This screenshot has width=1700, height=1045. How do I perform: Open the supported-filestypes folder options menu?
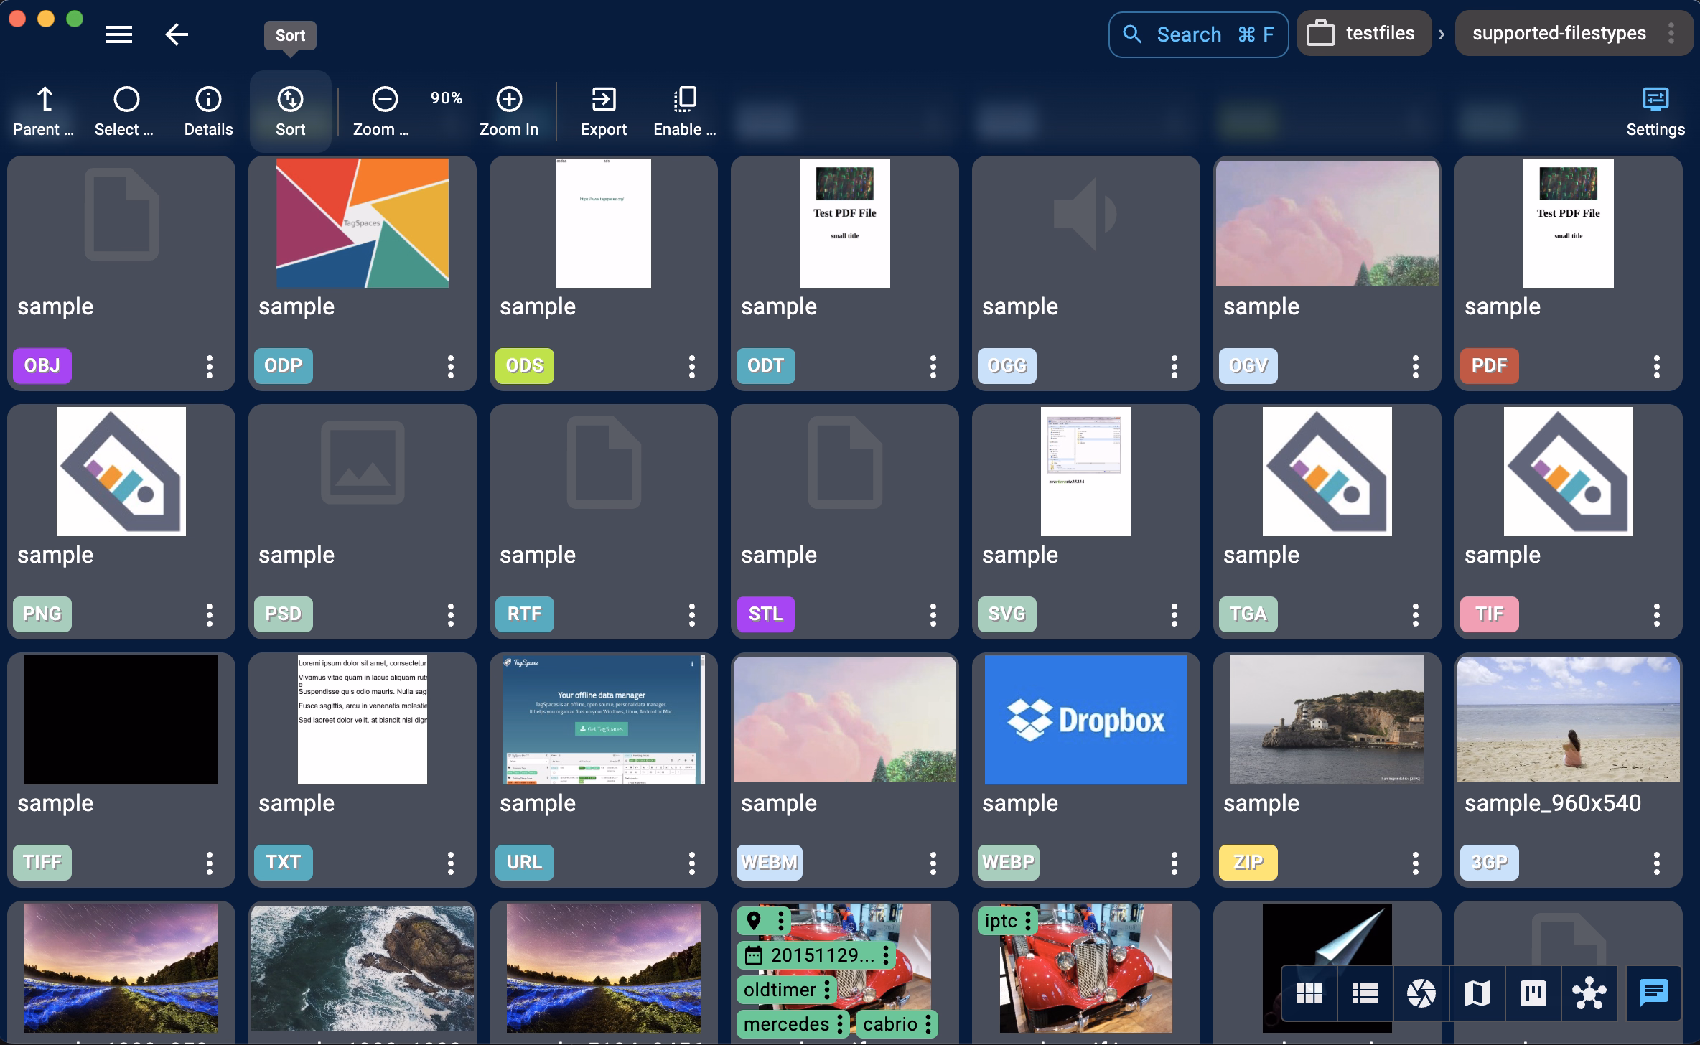[1671, 34]
